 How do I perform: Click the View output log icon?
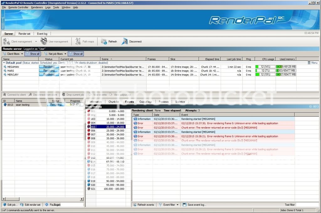[x=111, y=94]
